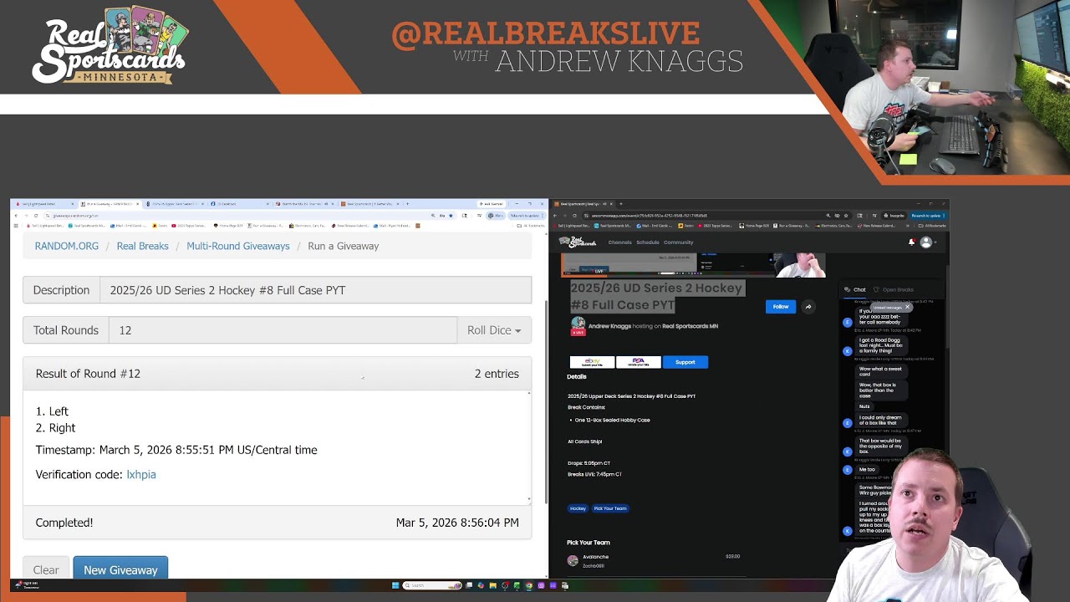Screen dimensions: 1070x602
Task: Switch to the Facebook browser tab
Action: [239, 204]
